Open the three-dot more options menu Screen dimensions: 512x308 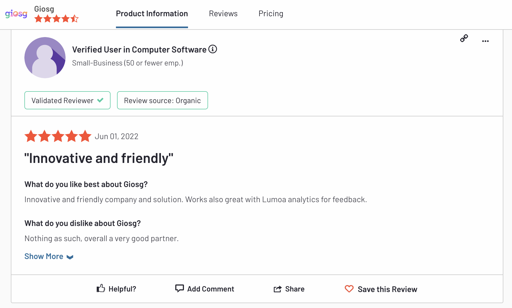point(485,41)
